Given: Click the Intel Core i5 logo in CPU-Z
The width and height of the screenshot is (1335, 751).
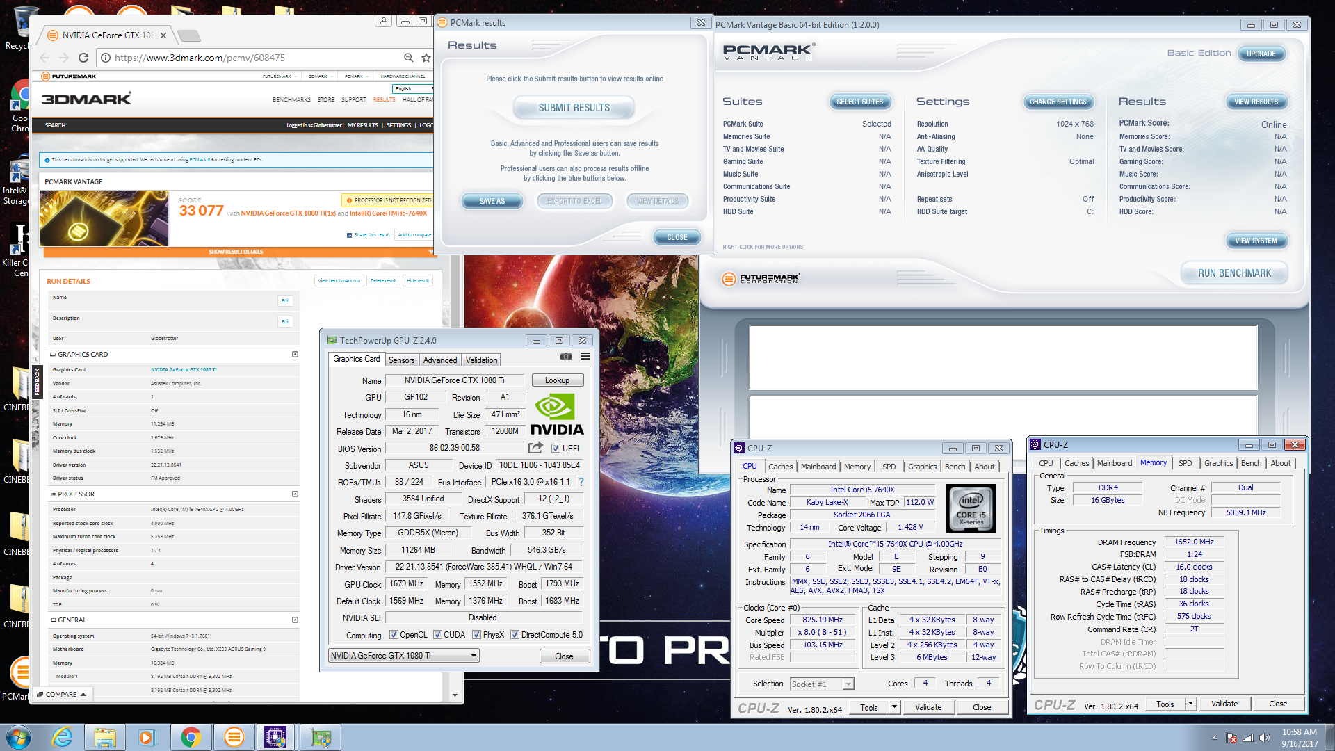Looking at the screenshot, I should (971, 508).
